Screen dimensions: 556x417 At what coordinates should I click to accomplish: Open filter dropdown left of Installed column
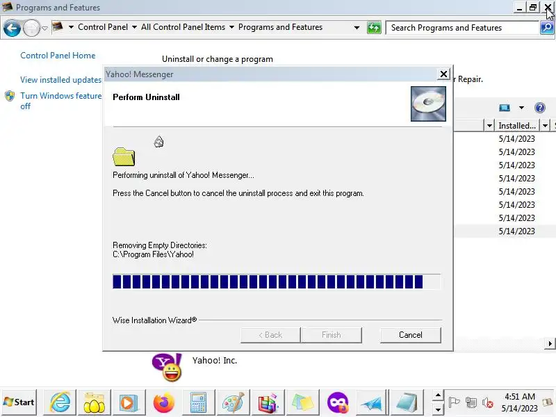tap(489, 126)
